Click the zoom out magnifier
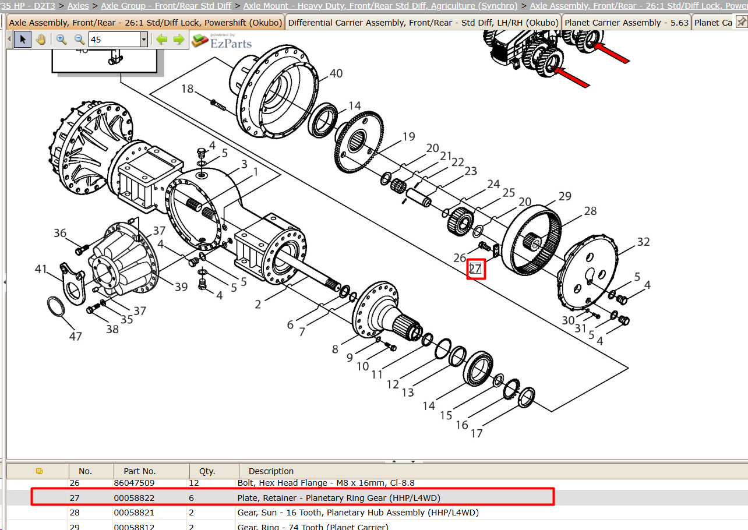The height and width of the screenshot is (530, 748). click(79, 40)
